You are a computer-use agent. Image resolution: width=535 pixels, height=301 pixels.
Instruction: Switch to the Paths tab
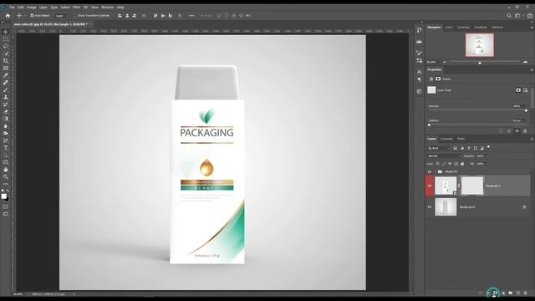click(x=461, y=139)
